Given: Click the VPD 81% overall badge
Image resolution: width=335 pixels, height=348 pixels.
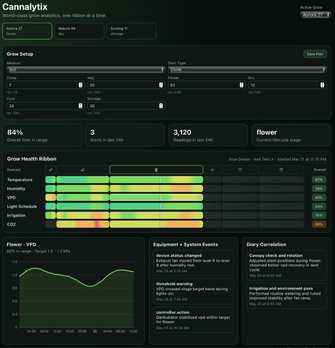Looking at the screenshot, I should pos(319,197).
